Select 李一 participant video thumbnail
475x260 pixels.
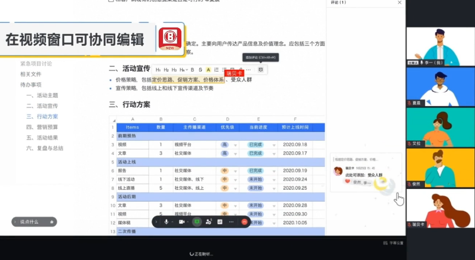tap(440, 47)
